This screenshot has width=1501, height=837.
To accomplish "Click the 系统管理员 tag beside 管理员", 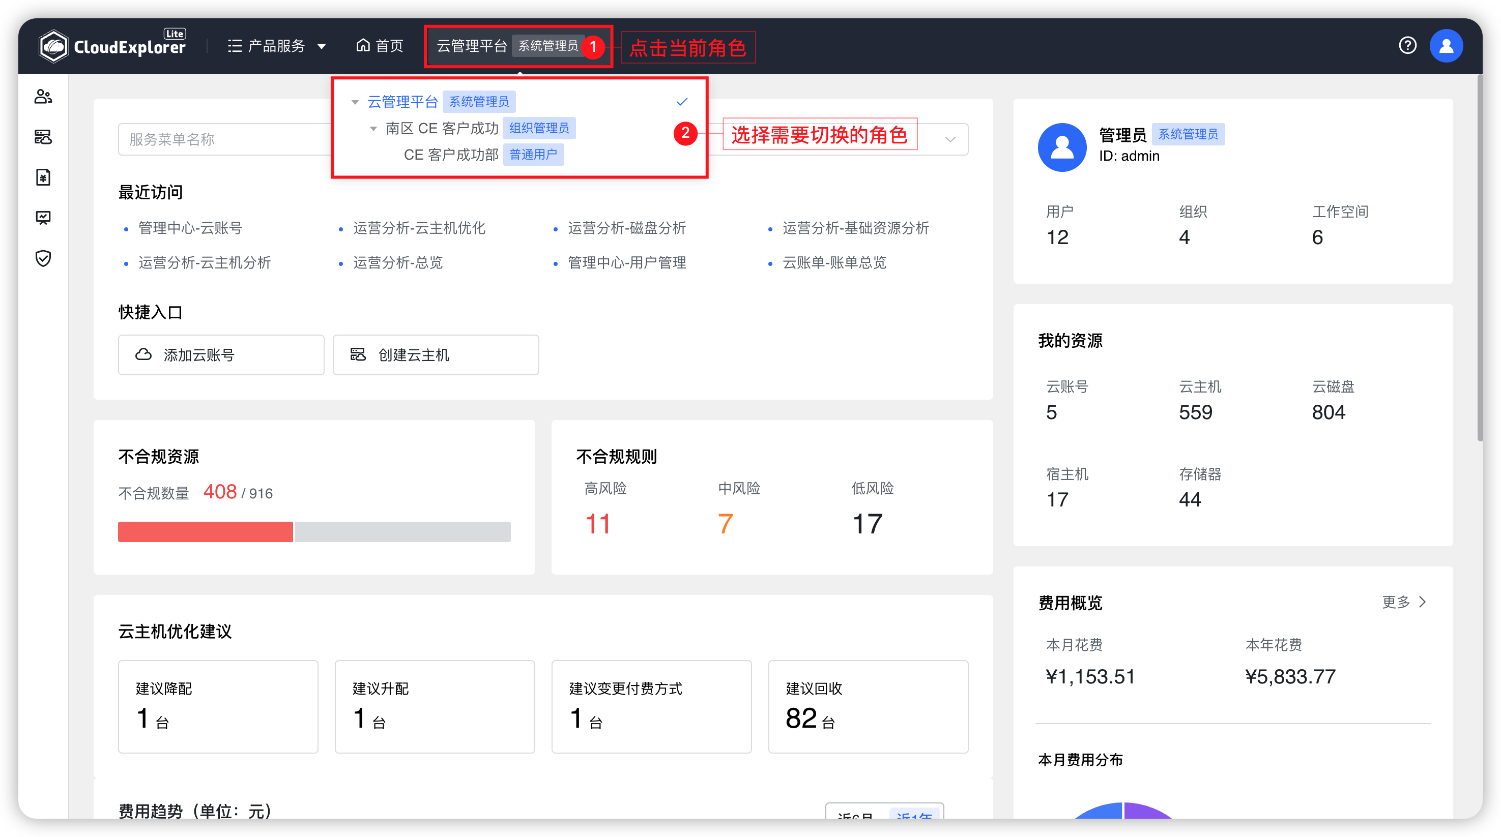I will pyautogui.click(x=1188, y=135).
